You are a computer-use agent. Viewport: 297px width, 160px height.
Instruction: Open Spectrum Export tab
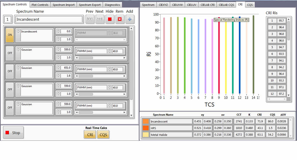(90, 5)
